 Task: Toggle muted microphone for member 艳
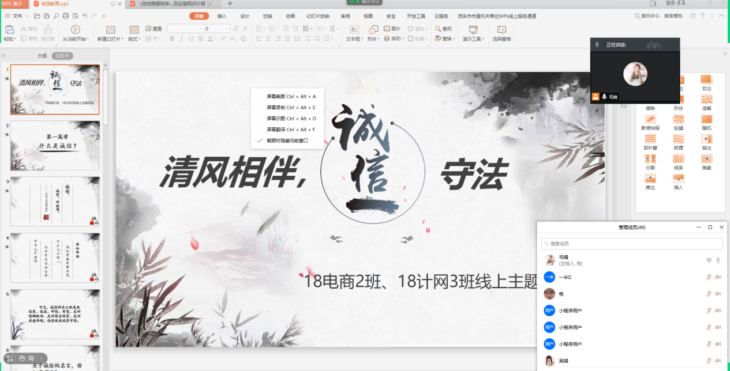(x=709, y=294)
